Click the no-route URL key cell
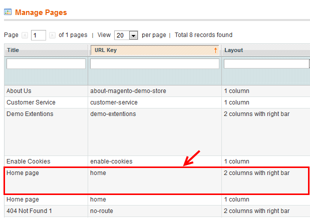 coord(155,211)
